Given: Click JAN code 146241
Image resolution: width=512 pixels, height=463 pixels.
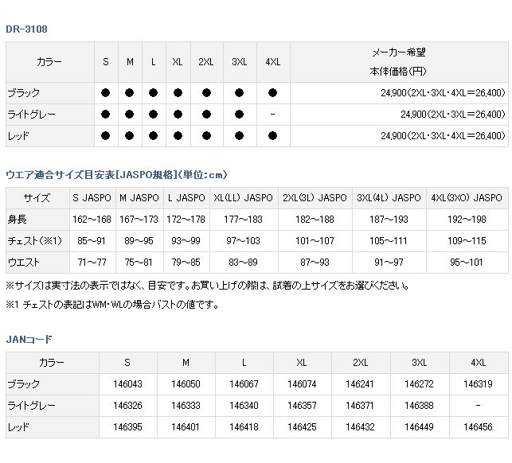Looking at the screenshot, I should pyautogui.click(x=360, y=384).
